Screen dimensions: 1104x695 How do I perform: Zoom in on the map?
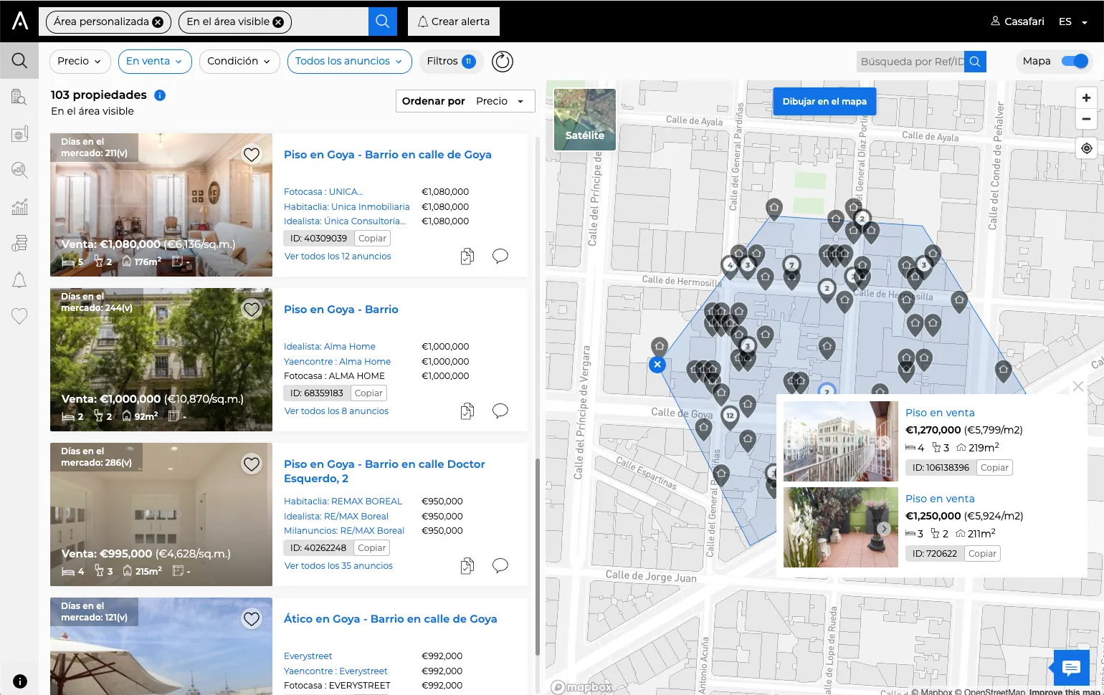point(1087,98)
